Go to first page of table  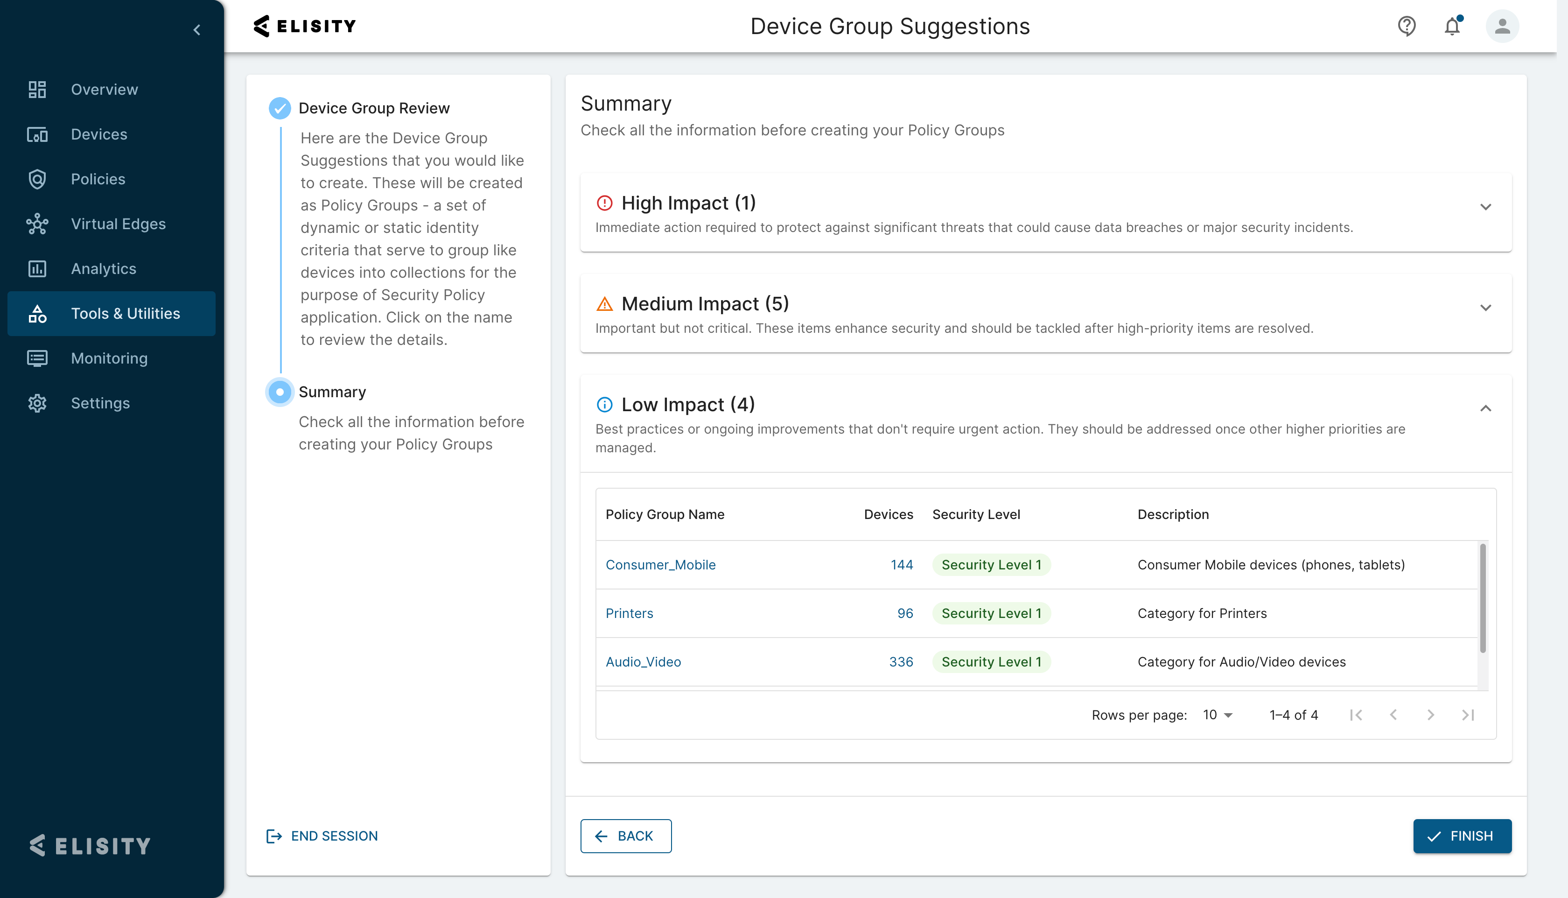point(1356,715)
